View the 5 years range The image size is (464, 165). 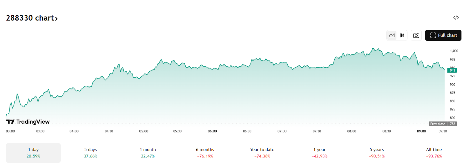pos(377,153)
